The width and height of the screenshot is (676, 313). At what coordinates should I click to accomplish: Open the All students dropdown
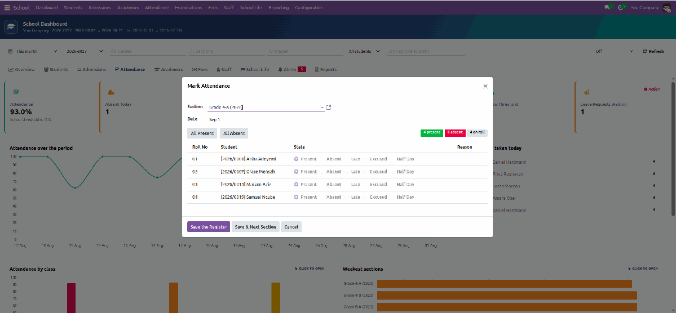[x=364, y=51]
